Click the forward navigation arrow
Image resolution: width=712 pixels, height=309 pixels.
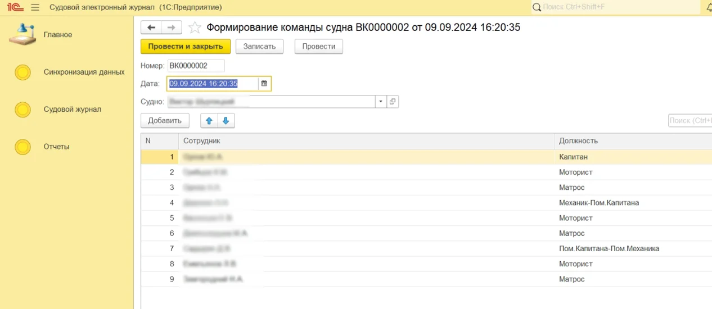click(x=172, y=28)
